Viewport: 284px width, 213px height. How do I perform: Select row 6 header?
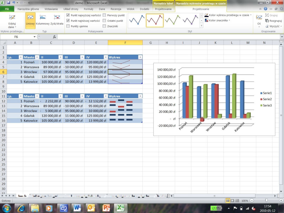click(x=3, y=72)
